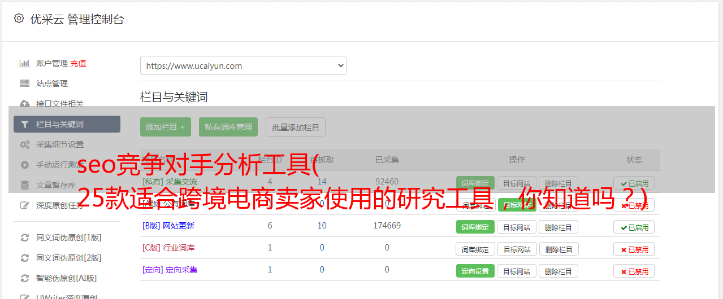Toggle the 已禁用 status for 行业词库
The height and width of the screenshot is (299, 723).
coord(634,249)
